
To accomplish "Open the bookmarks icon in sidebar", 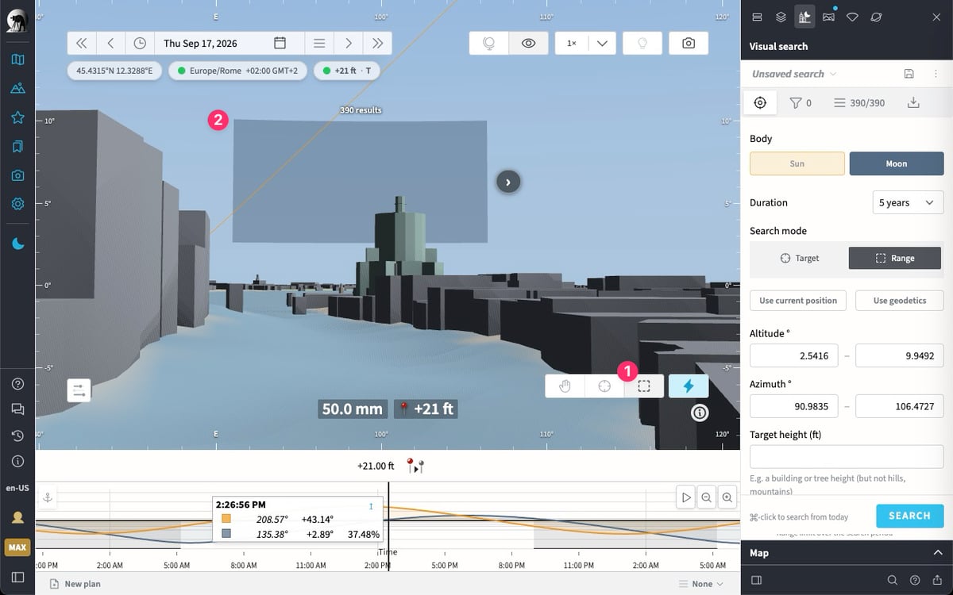I will (x=17, y=146).
